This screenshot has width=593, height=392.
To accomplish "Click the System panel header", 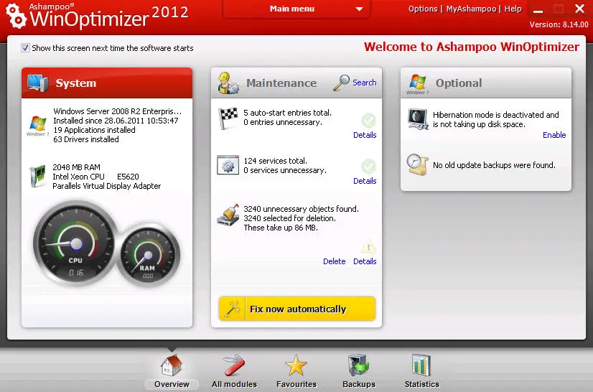I will pos(107,83).
